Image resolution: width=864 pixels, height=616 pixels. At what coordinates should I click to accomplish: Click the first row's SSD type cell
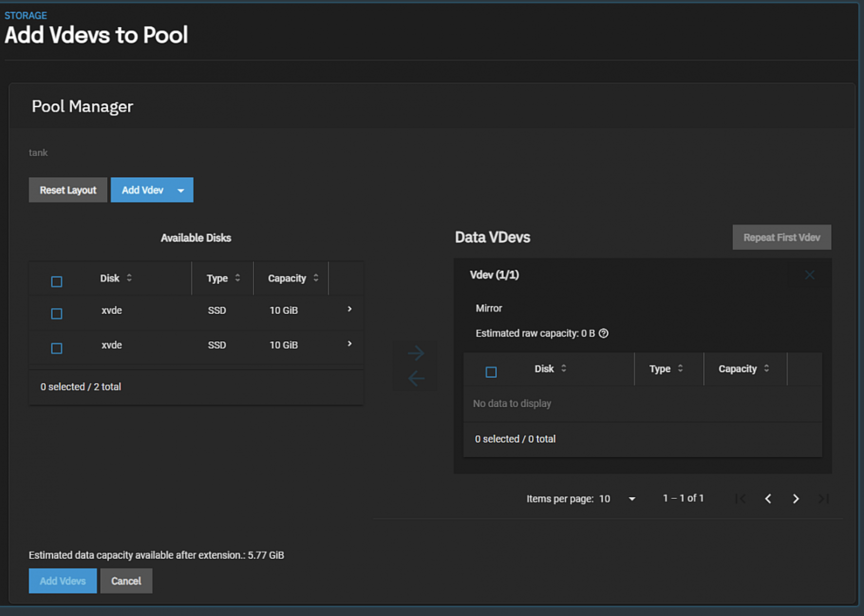[217, 310]
